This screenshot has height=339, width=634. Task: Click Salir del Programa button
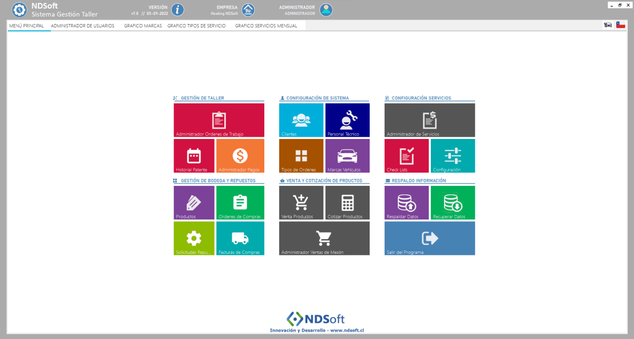tap(429, 238)
